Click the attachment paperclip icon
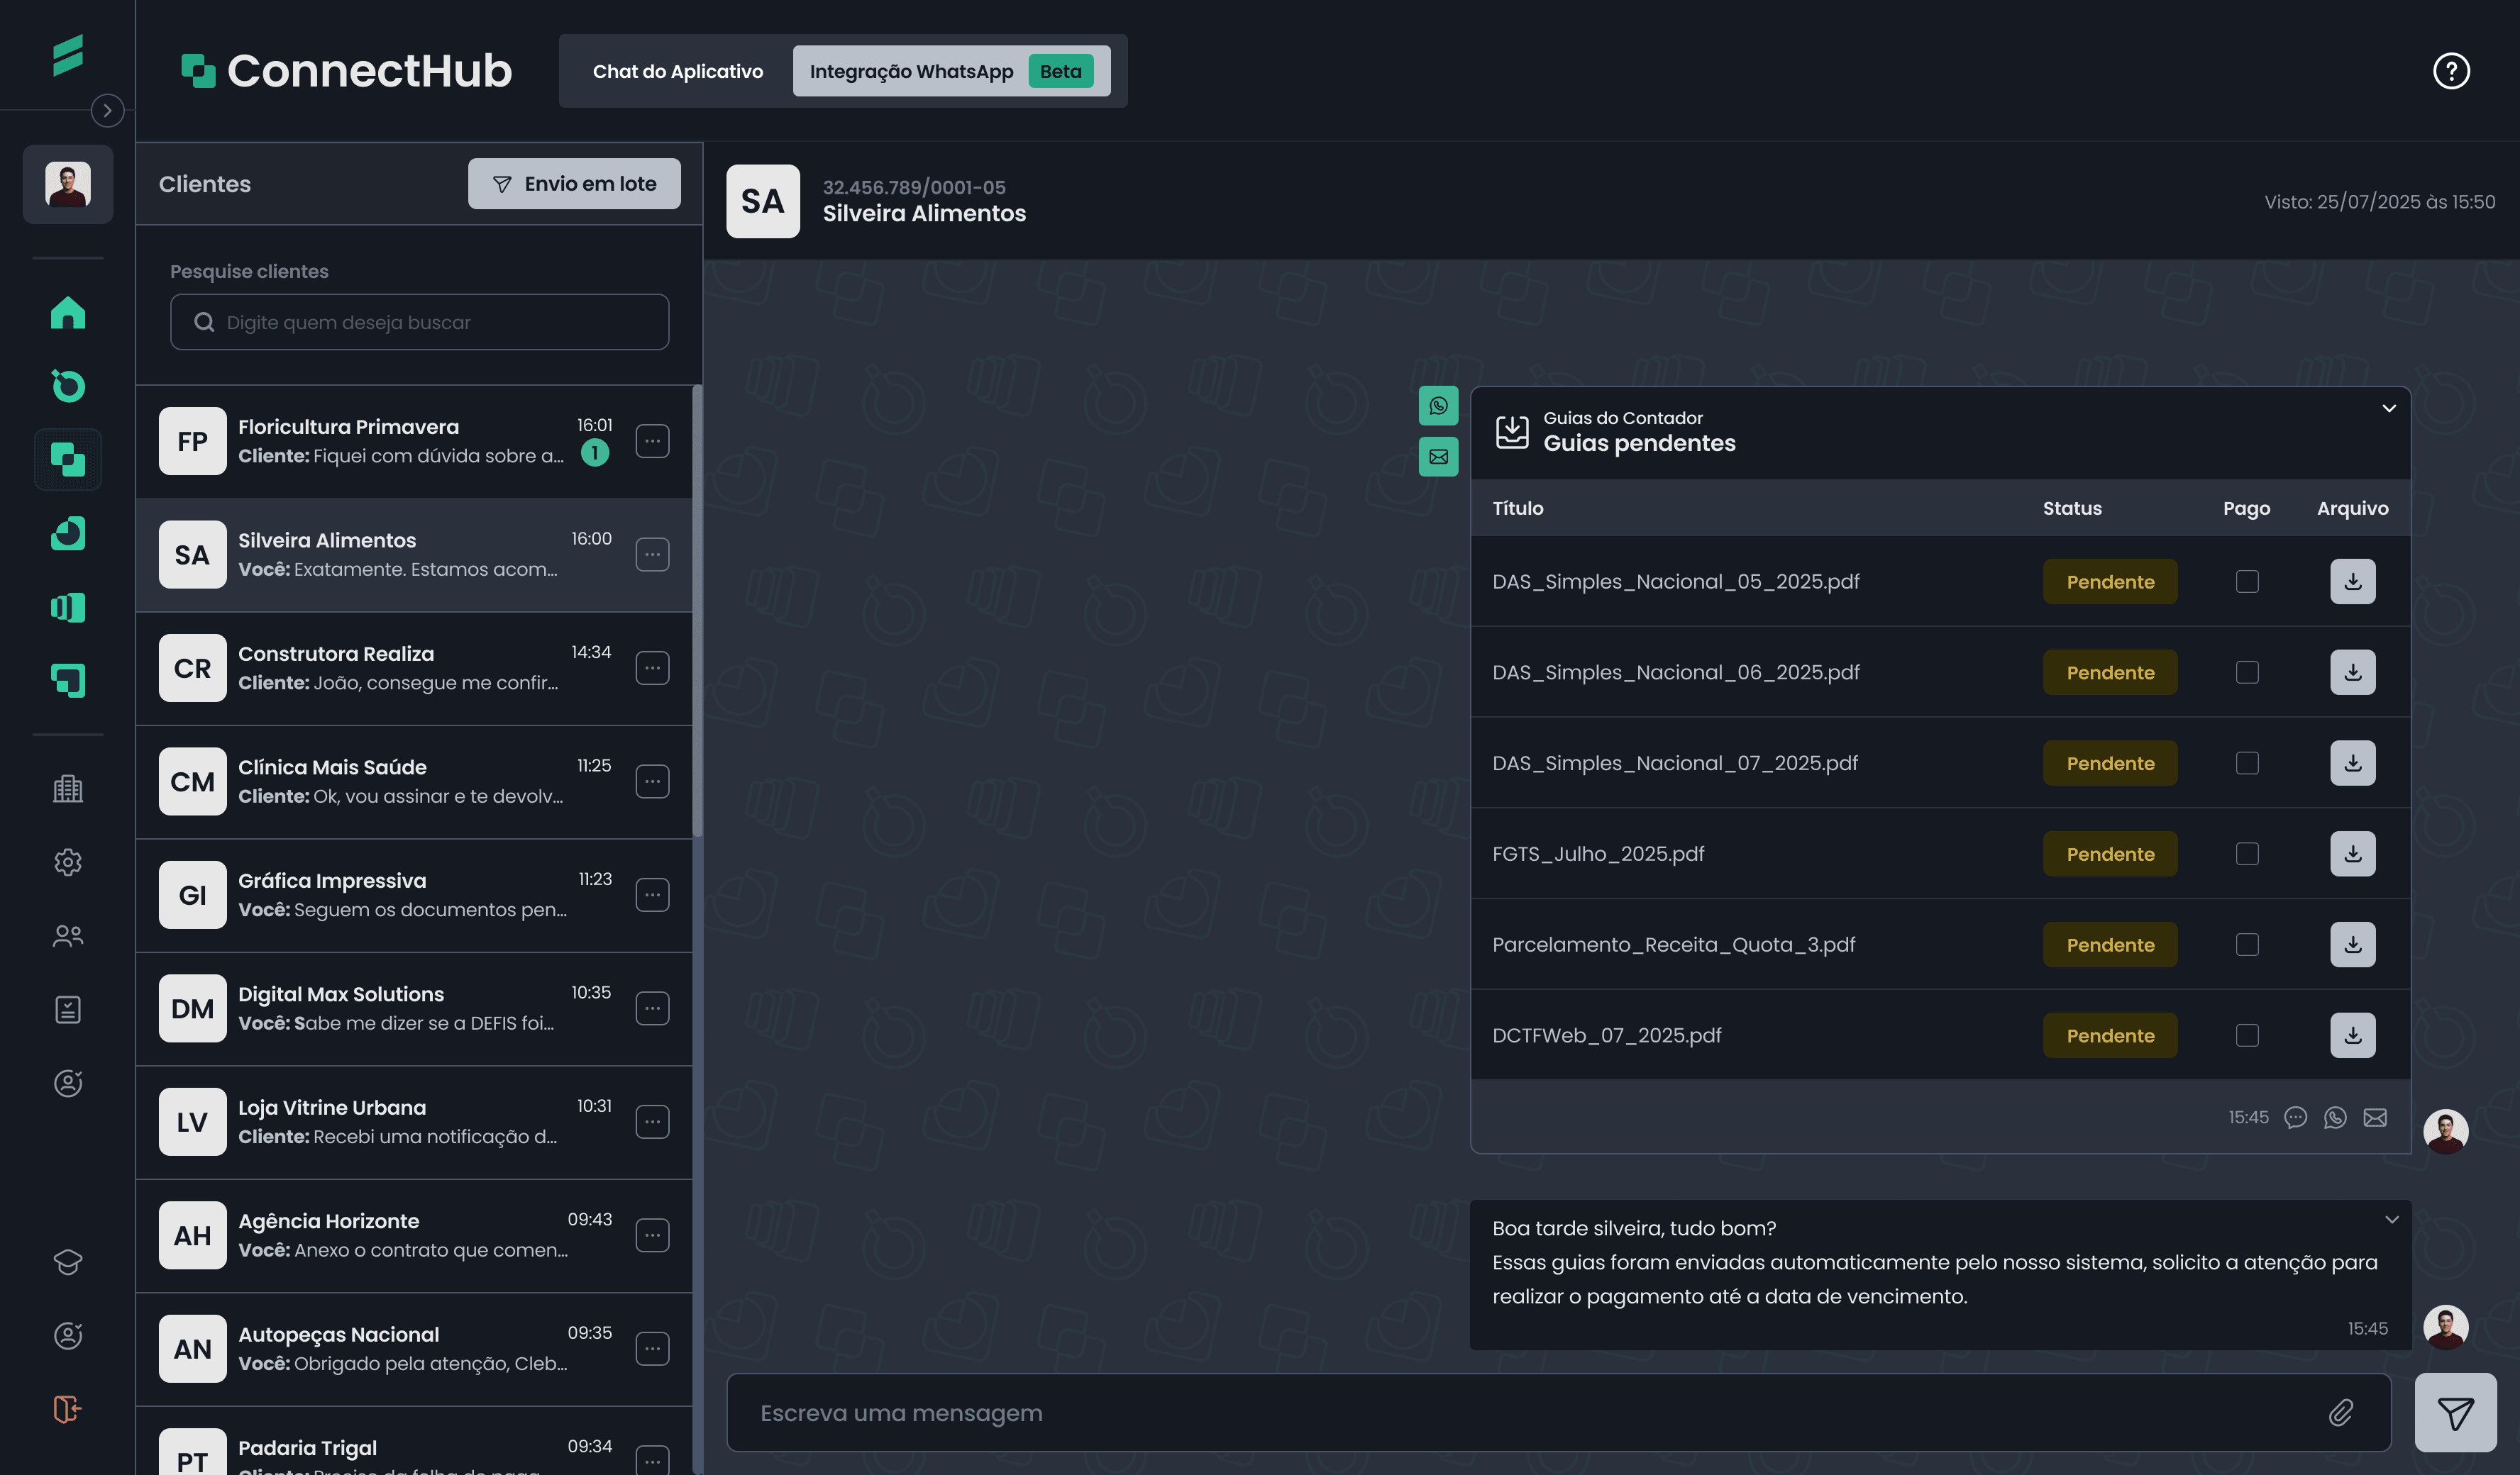This screenshot has width=2520, height=1475. point(2340,1412)
